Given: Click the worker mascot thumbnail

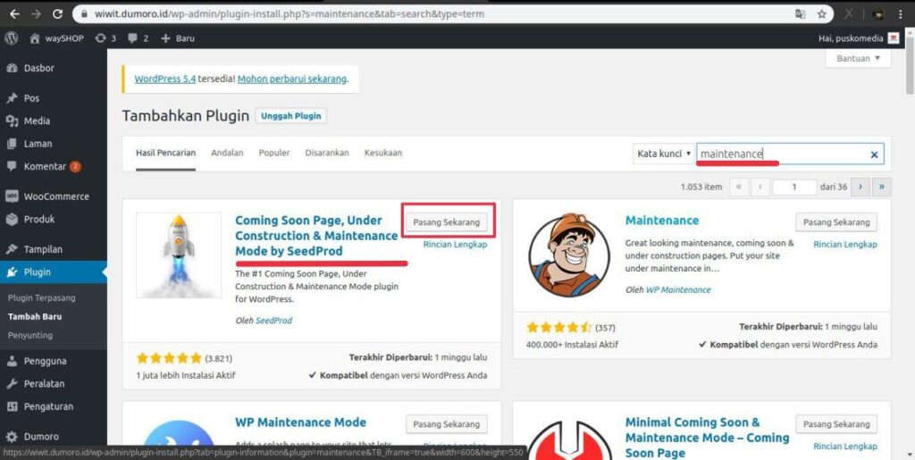Looking at the screenshot, I should (x=569, y=255).
